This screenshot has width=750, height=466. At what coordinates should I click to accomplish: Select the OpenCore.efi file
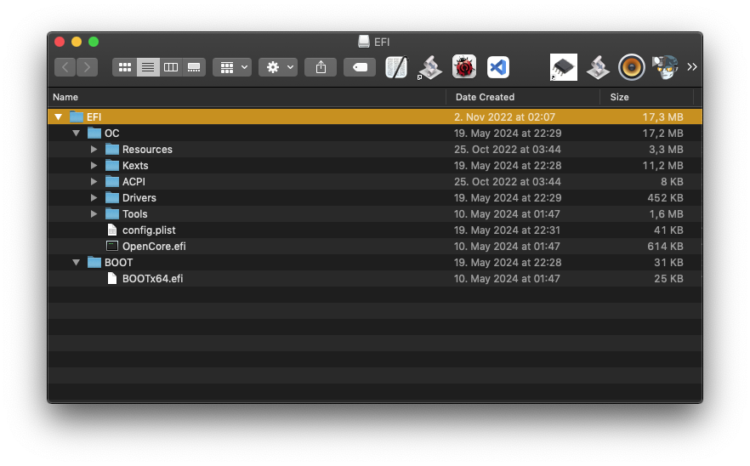point(375,247)
